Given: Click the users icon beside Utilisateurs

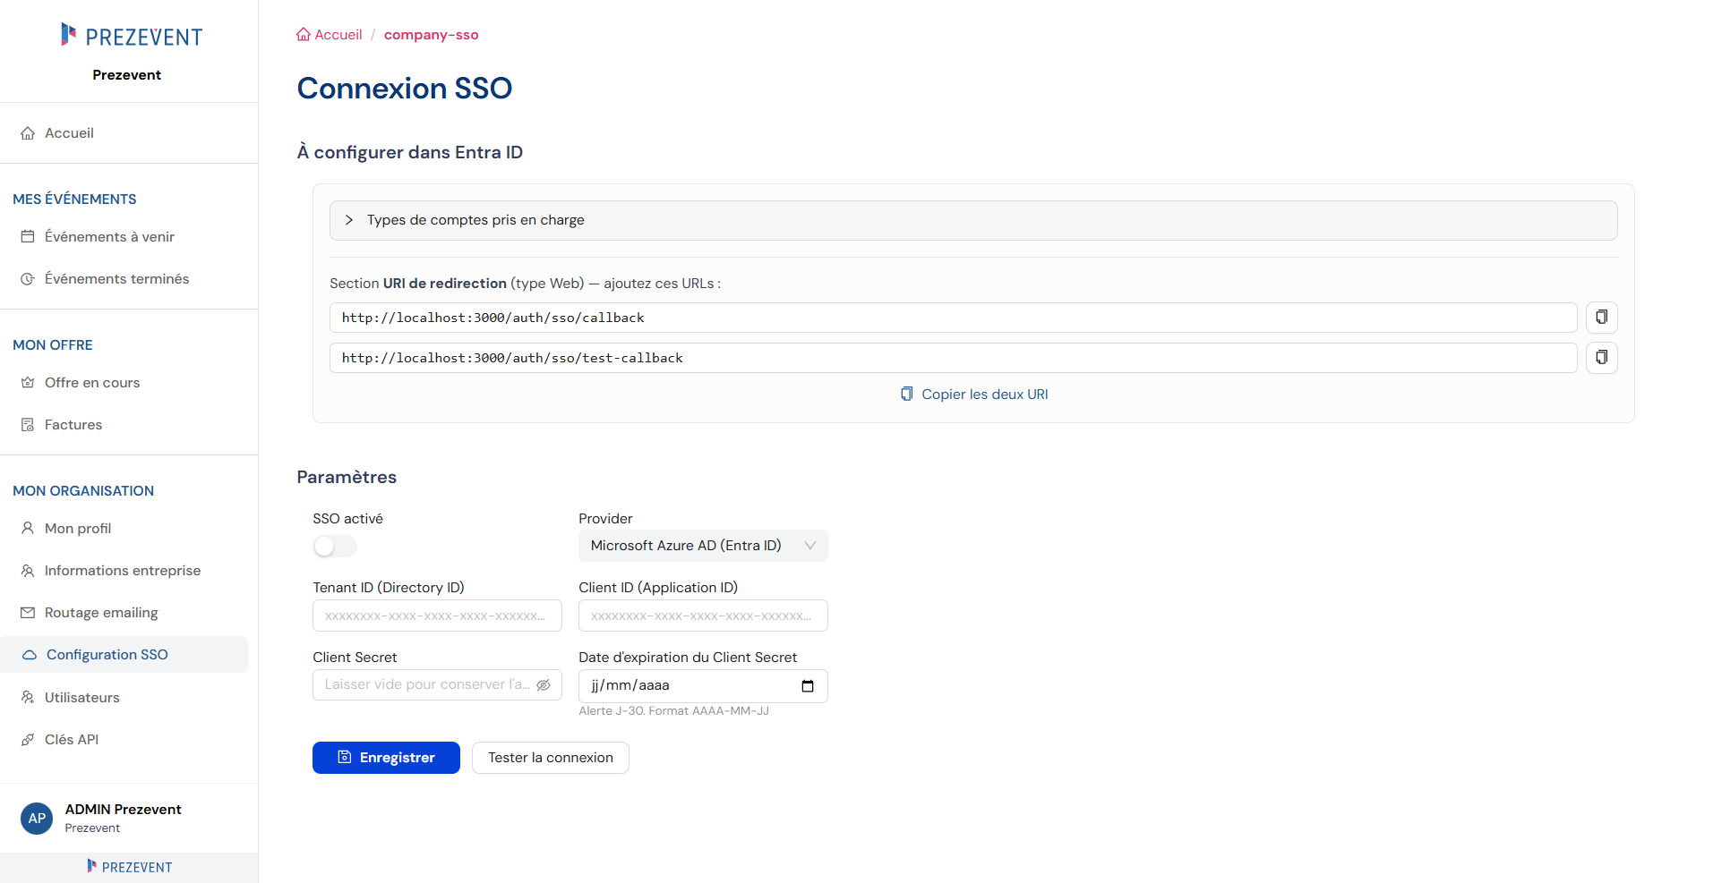Looking at the screenshot, I should click(28, 698).
